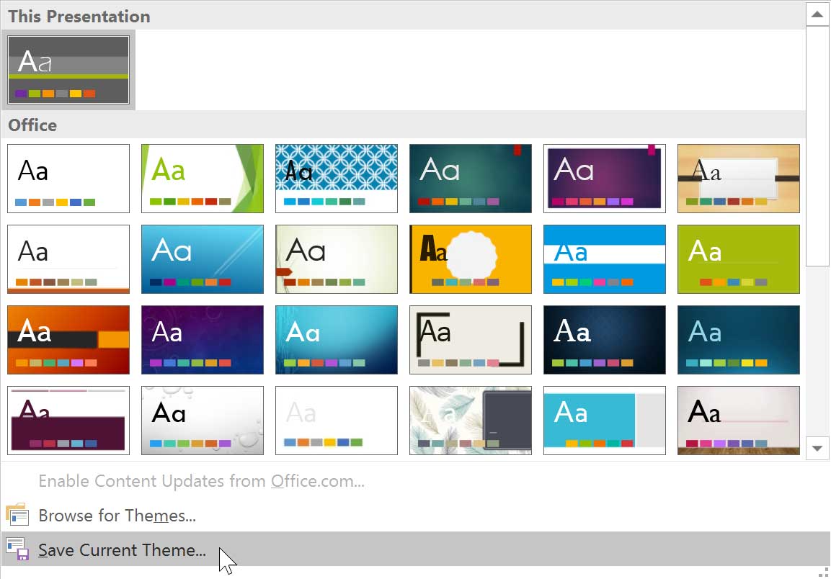Image resolution: width=831 pixels, height=579 pixels.
Task: Apply the yellow theme with white circle
Action: 470,259
